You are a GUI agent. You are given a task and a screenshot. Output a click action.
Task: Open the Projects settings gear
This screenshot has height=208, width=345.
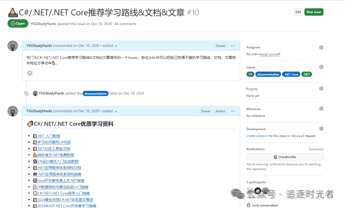pos(321,88)
